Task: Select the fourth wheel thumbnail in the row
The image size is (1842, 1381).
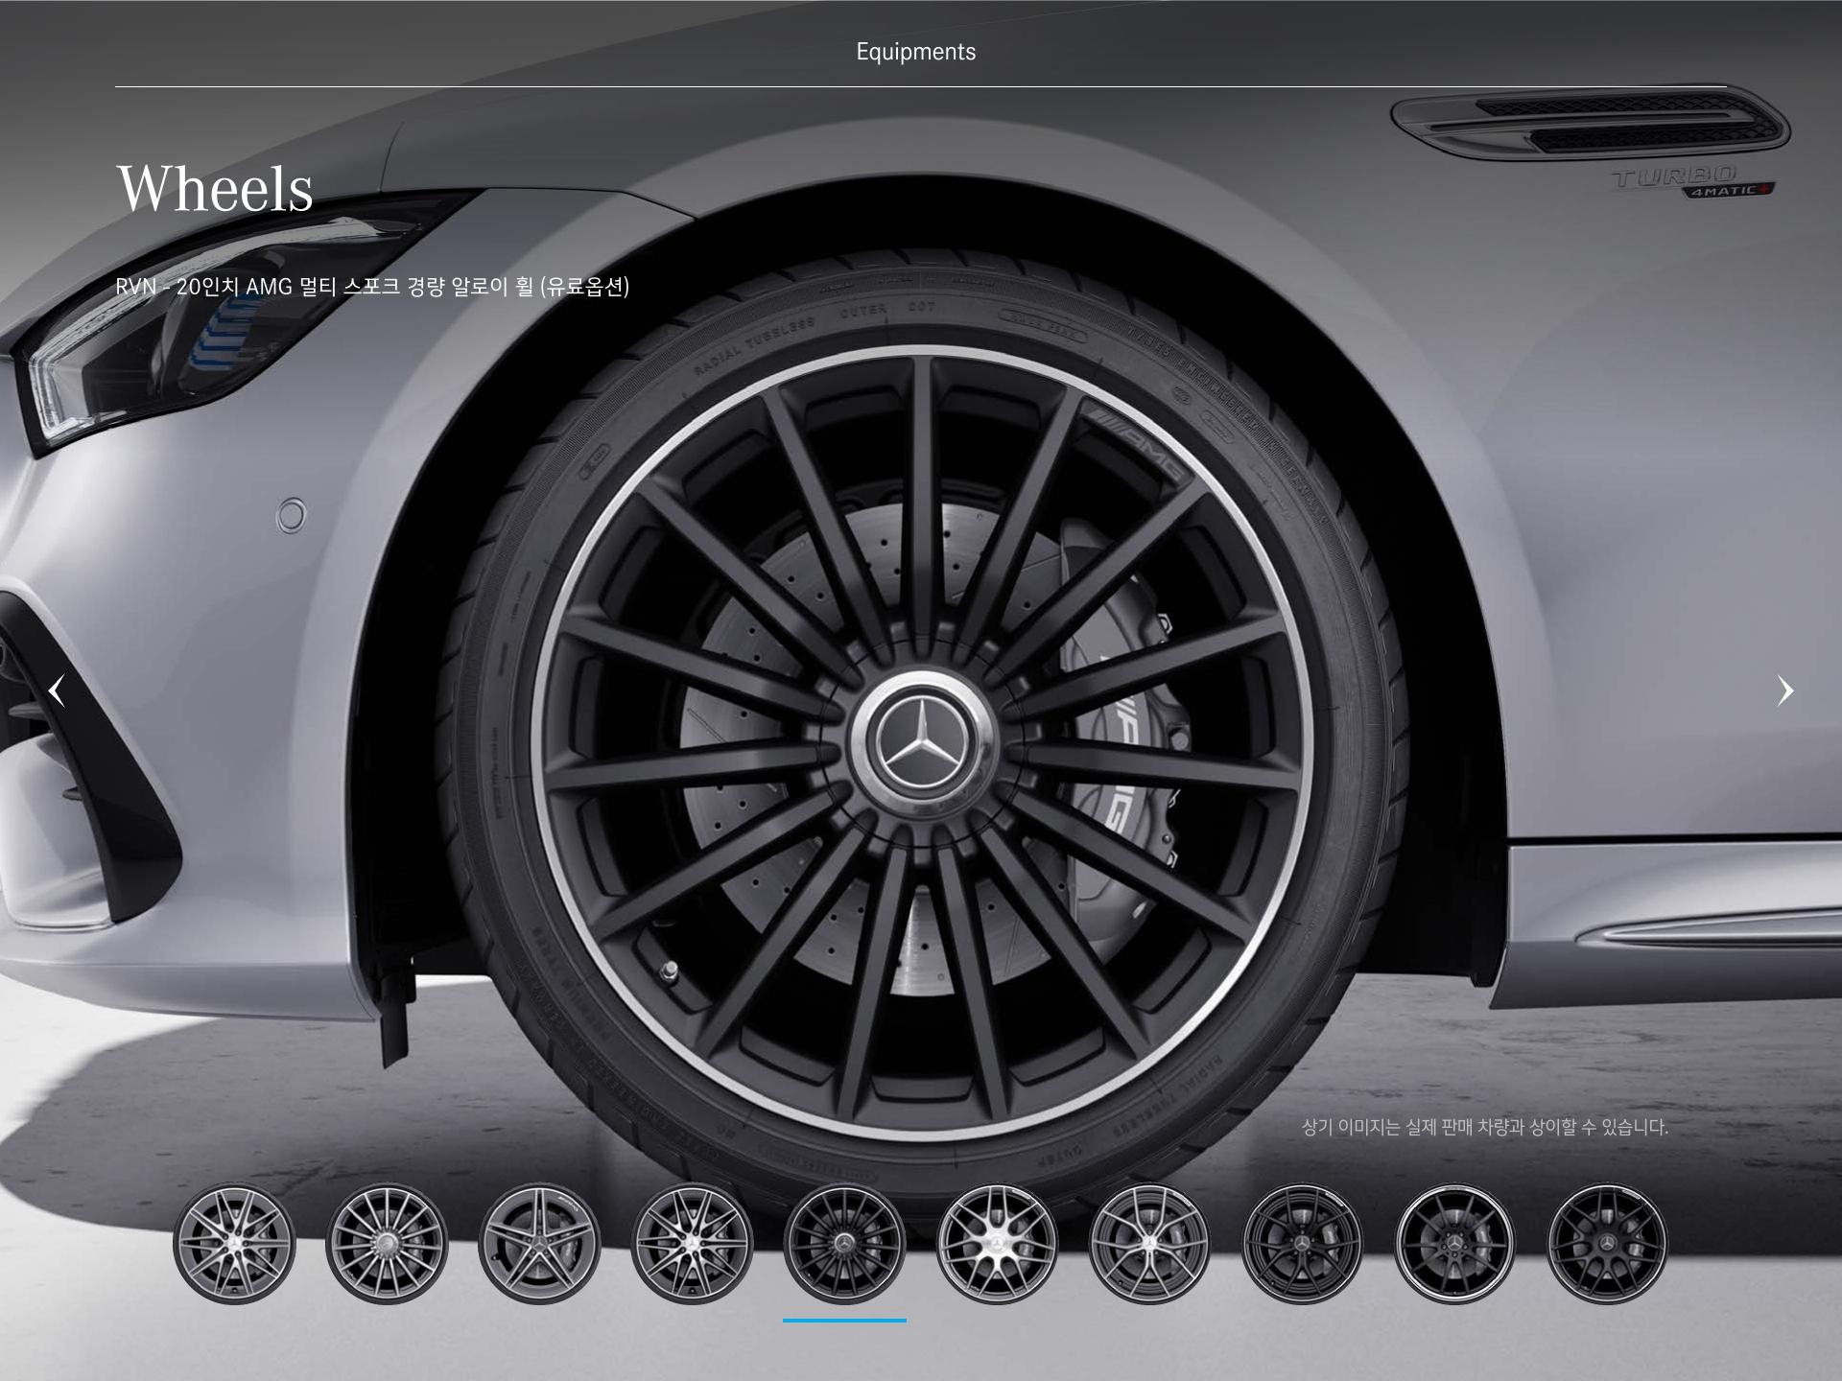Action: [x=692, y=1244]
